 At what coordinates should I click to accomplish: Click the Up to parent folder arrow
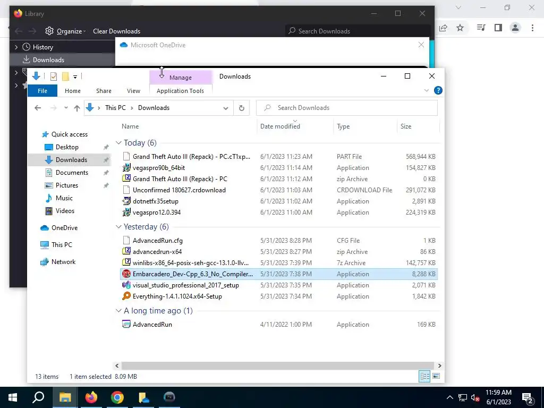tap(77, 108)
